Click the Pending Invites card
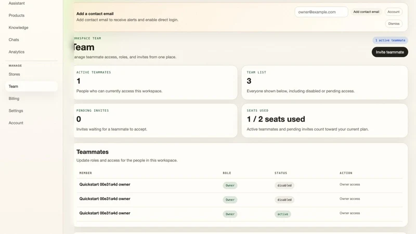 pyautogui.click(x=155, y=121)
